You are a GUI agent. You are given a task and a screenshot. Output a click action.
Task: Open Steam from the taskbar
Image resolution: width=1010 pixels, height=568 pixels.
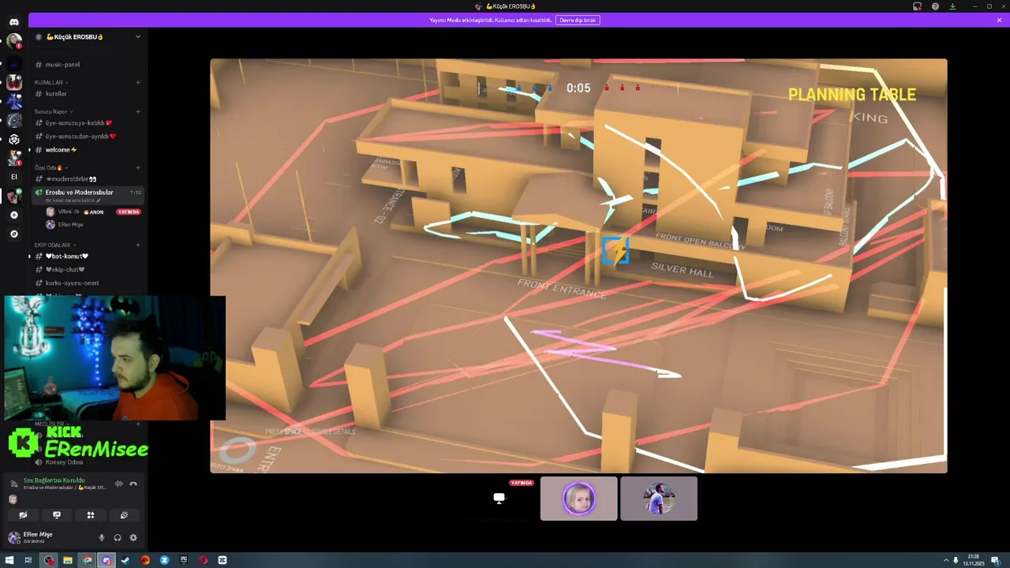(x=125, y=560)
